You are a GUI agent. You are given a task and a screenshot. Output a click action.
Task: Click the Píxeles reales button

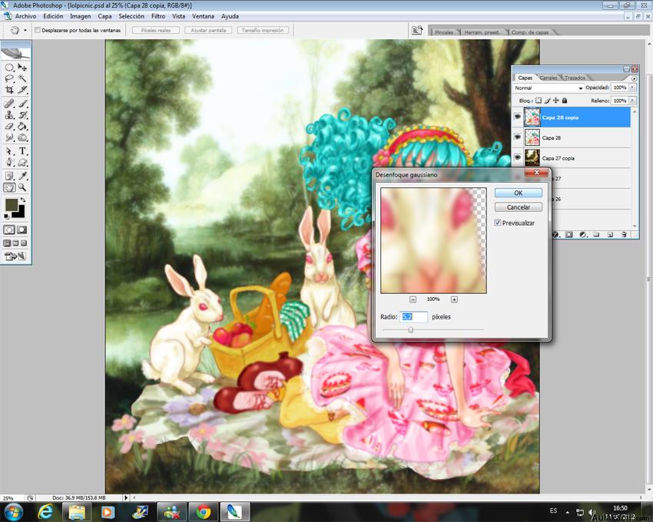(156, 31)
